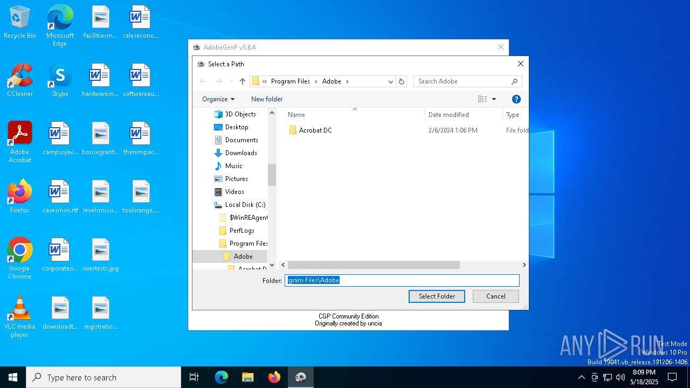Select the levelsmissi... image file on desktop
The width and height of the screenshot is (690, 388).
[x=100, y=197]
